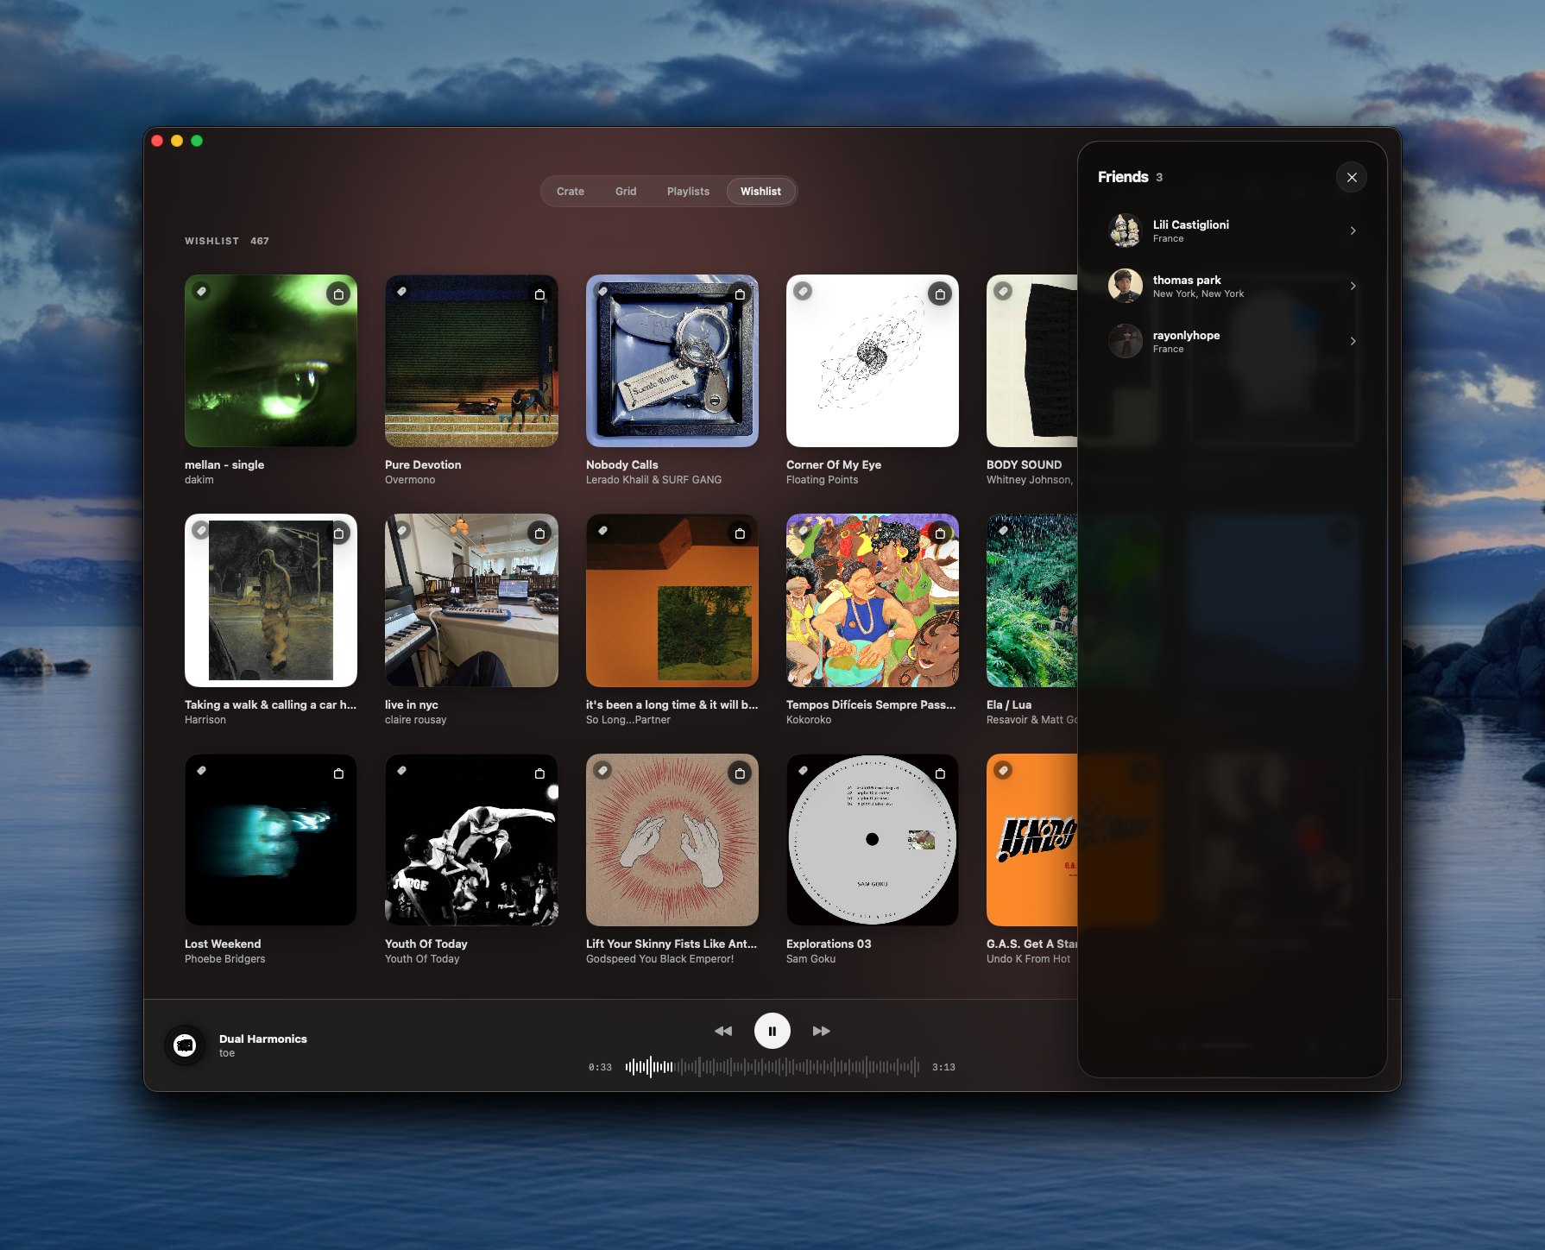
Task: Expand rayonlyhope friend chevron
Action: tap(1353, 341)
